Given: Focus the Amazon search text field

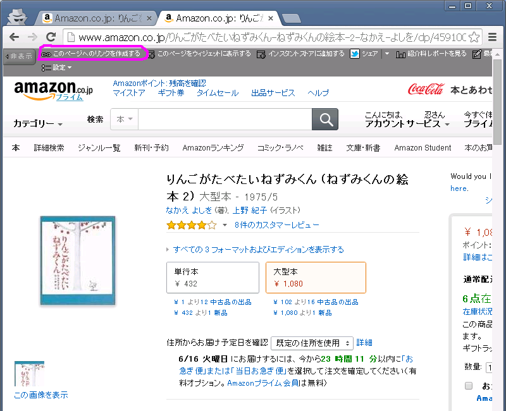Looking at the screenshot, I should pyautogui.click(x=225, y=120).
